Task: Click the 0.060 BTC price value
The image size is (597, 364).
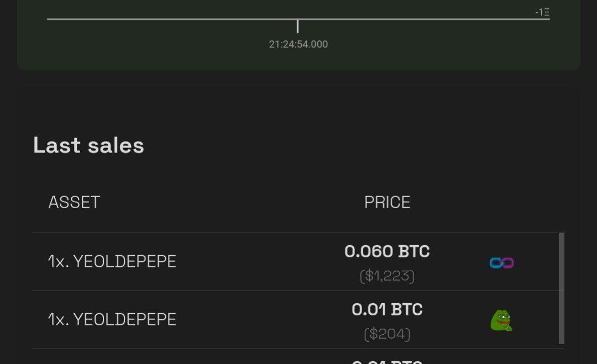Action: (387, 251)
